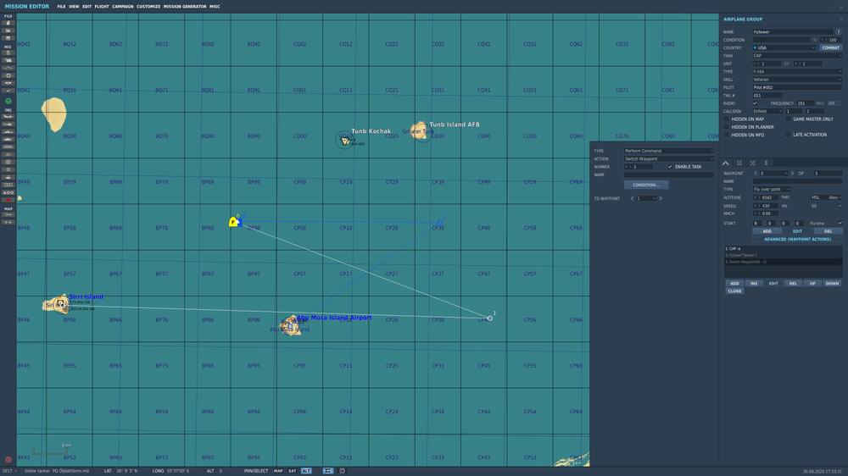Click the open mission folder icon
The height and width of the screenshot is (476, 848).
click(8, 30)
